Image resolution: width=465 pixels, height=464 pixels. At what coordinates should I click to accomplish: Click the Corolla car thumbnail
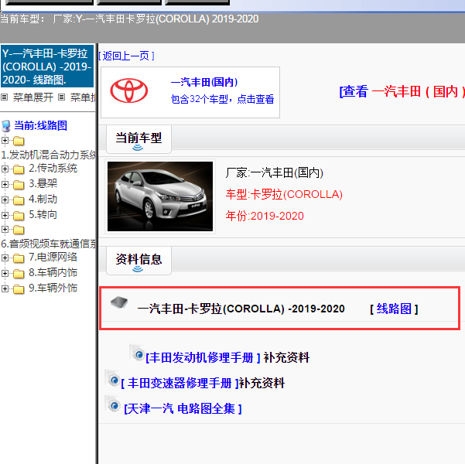pos(160,196)
